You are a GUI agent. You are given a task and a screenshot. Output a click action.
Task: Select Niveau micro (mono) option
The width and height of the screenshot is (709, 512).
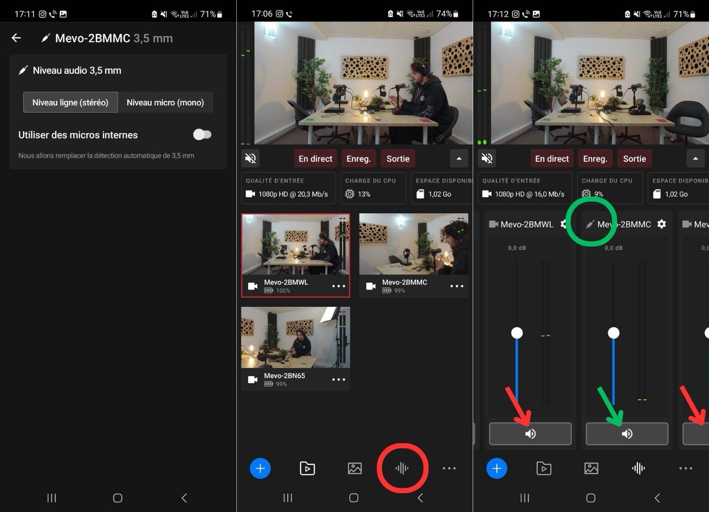click(165, 102)
